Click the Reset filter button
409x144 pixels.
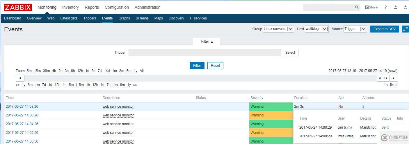tap(215, 65)
